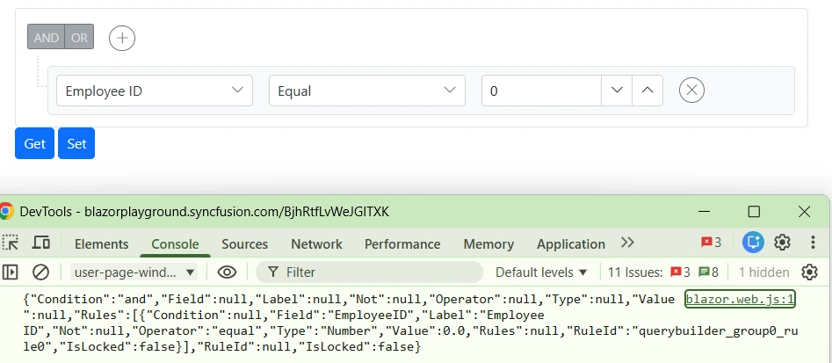Click the red error count badge 3

[711, 243]
